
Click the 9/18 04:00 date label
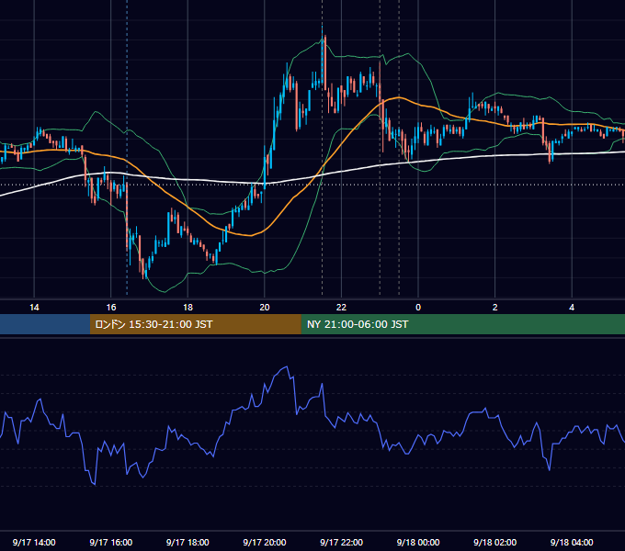point(572,542)
